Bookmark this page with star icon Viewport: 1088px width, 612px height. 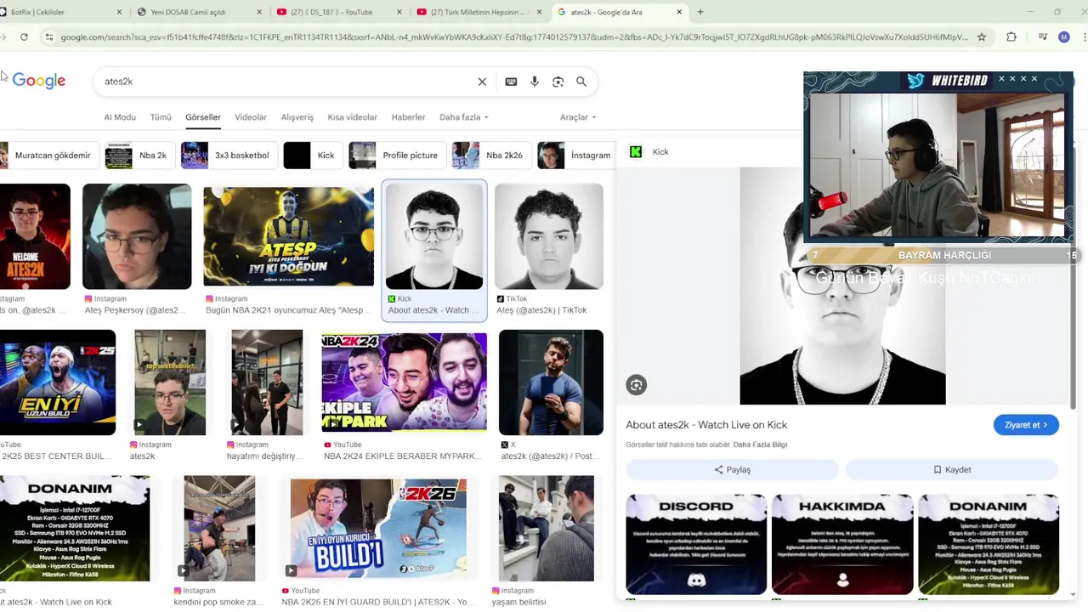pyautogui.click(x=982, y=37)
